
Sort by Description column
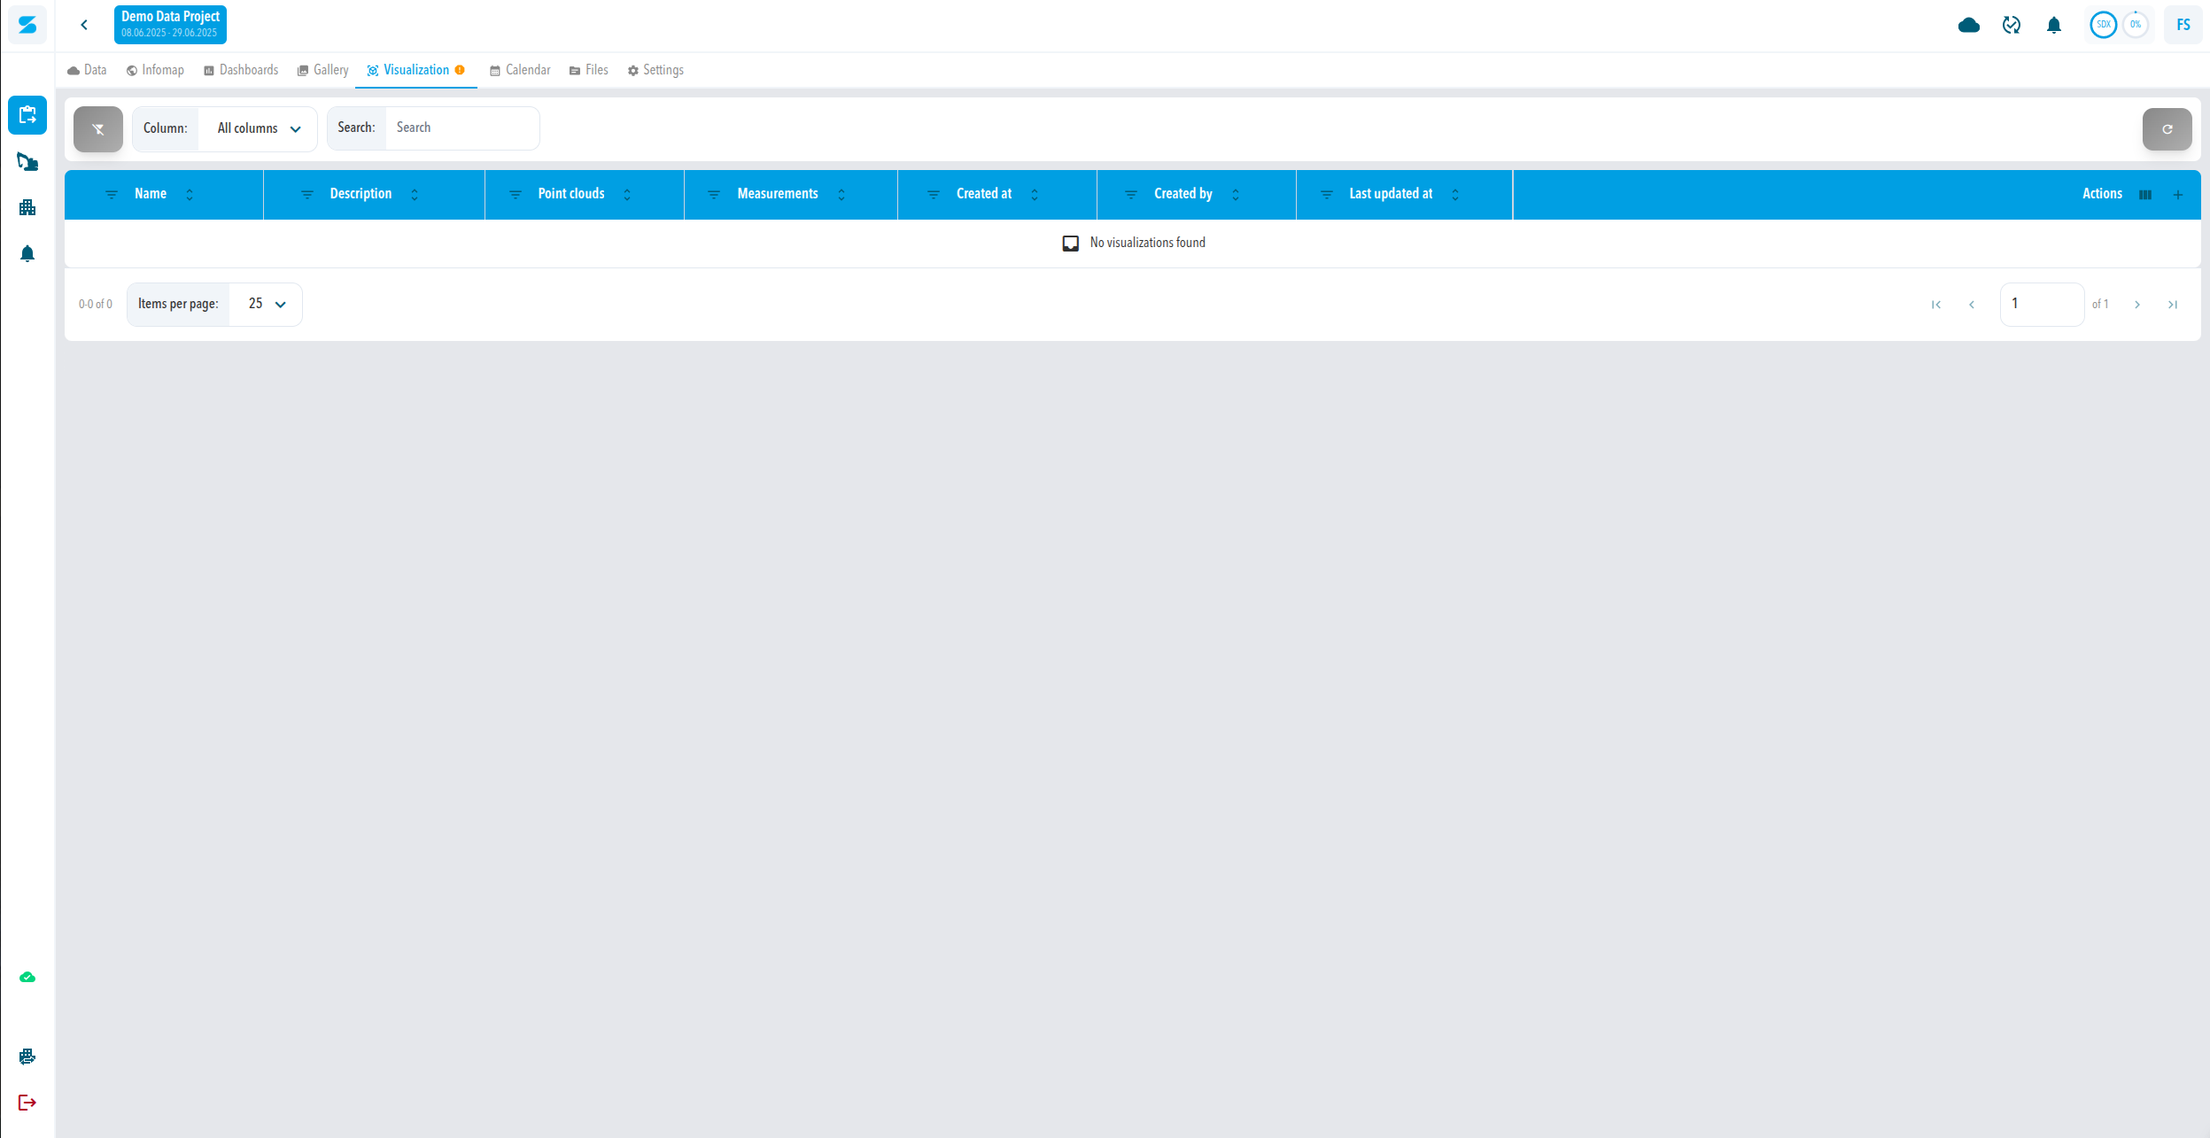[415, 195]
